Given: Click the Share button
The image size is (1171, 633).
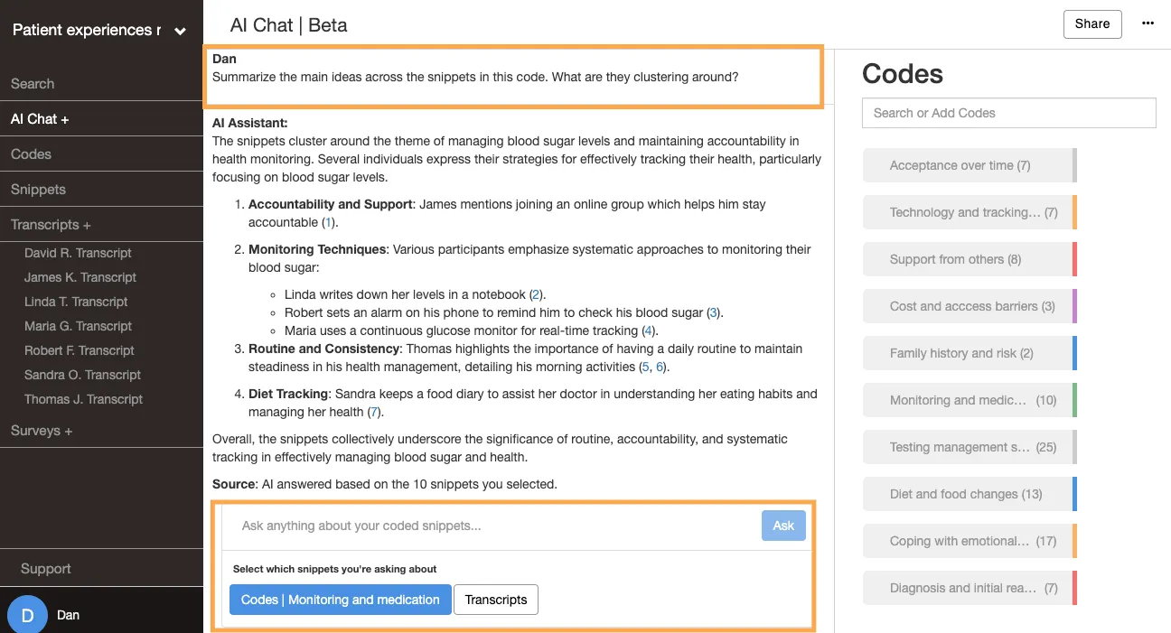Looking at the screenshot, I should tap(1092, 24).
